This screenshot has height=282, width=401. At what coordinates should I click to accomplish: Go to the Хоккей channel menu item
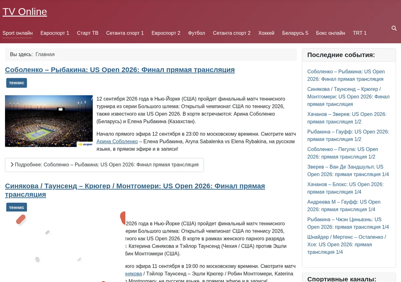[266, 33]
